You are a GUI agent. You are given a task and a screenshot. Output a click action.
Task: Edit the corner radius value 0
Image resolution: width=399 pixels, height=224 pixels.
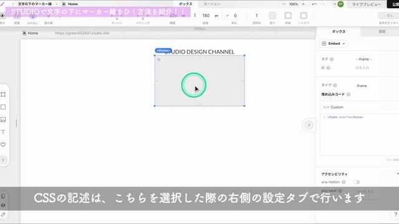tap(235, 16)
